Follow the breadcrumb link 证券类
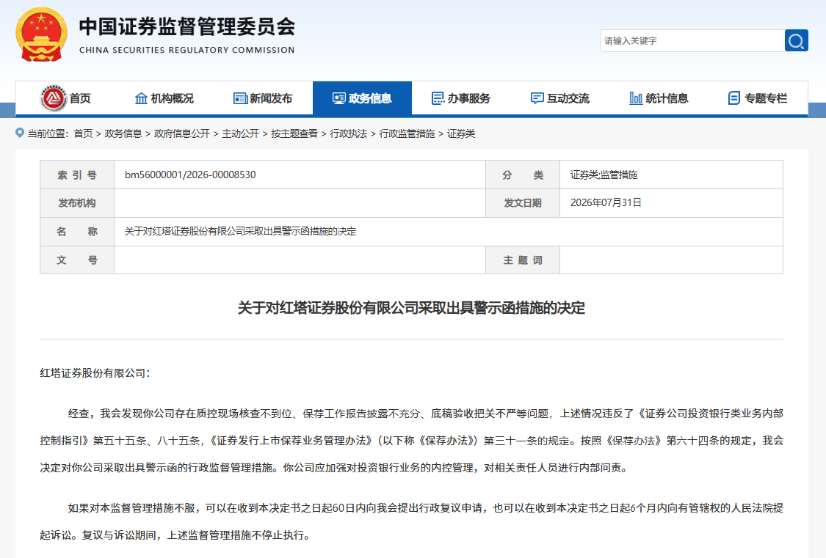The width and height of the screenshot is (826, 558). (461, 133)
